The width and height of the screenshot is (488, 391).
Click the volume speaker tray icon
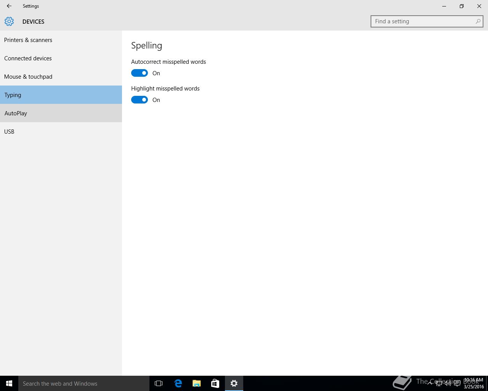point(448,383)
